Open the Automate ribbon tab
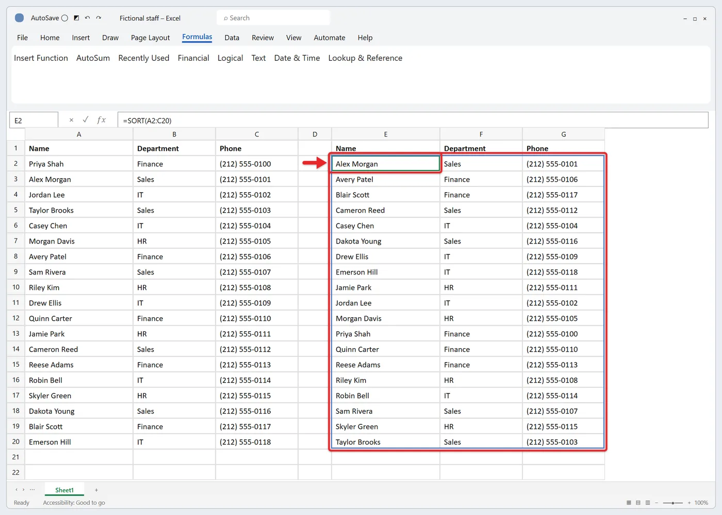The height and width of the screenshot is (515, 722). point(330,38)
